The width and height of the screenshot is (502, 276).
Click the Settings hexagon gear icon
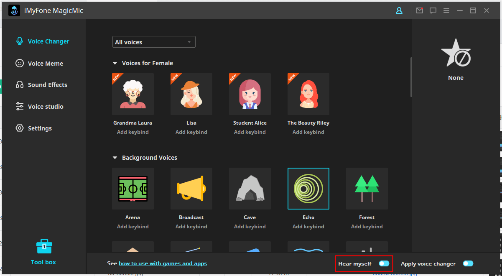tap(20, 128)
